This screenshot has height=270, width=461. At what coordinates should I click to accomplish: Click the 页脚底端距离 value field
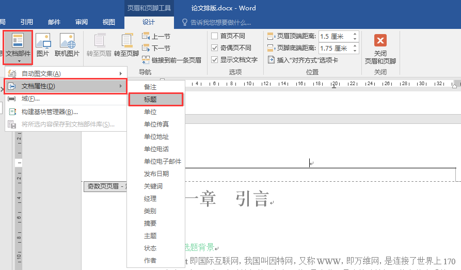pyautogui.click(x=334, y=48)
